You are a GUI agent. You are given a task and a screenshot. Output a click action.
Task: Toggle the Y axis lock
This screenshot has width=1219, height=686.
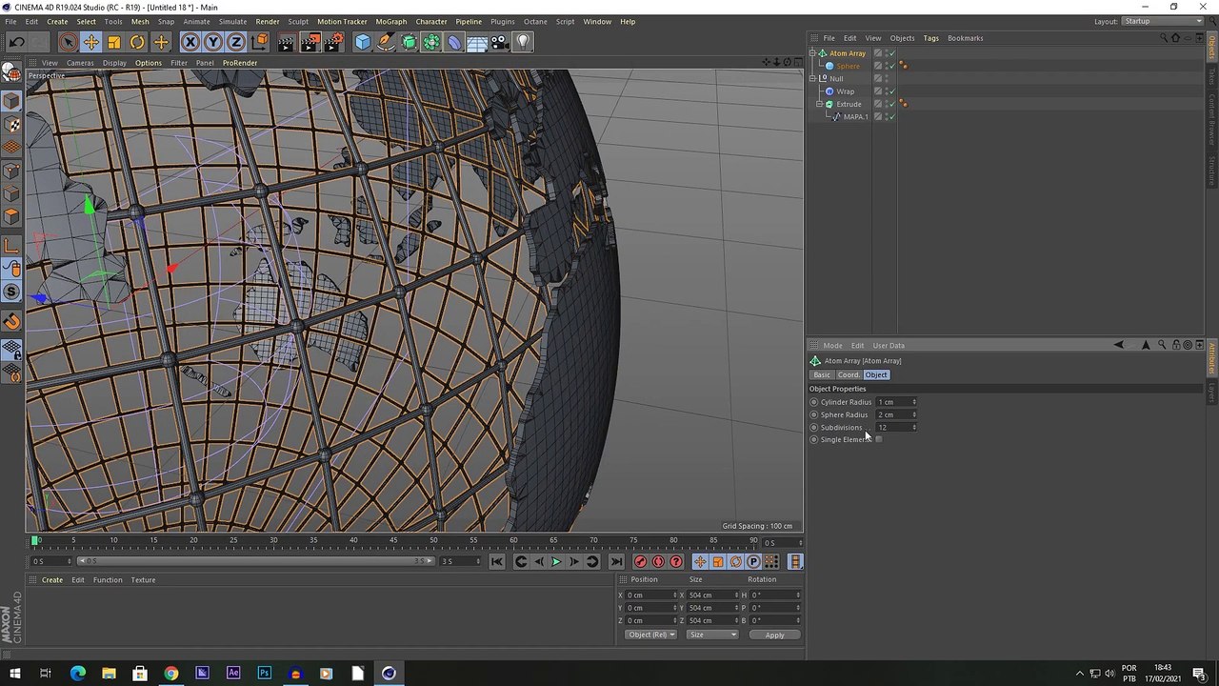212,42
